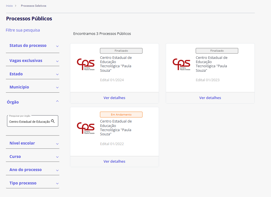
Task: Click the Em Andamento status badge
Action: [121, 114]
